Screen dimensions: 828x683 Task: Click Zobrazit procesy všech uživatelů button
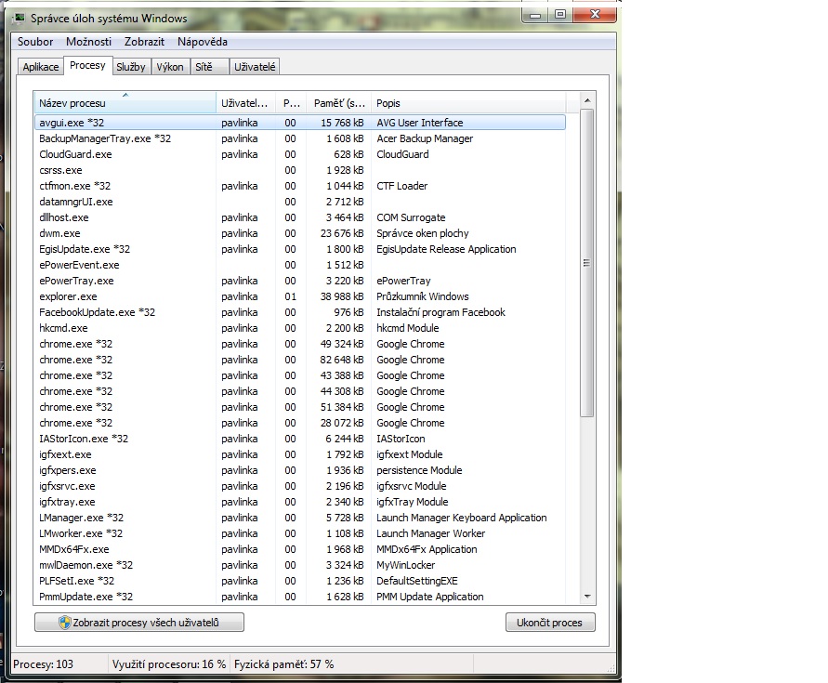click(139, 623)
